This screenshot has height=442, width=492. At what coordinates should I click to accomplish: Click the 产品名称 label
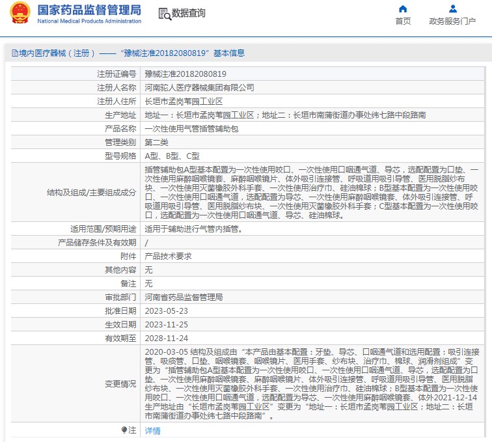click(120, 128)
